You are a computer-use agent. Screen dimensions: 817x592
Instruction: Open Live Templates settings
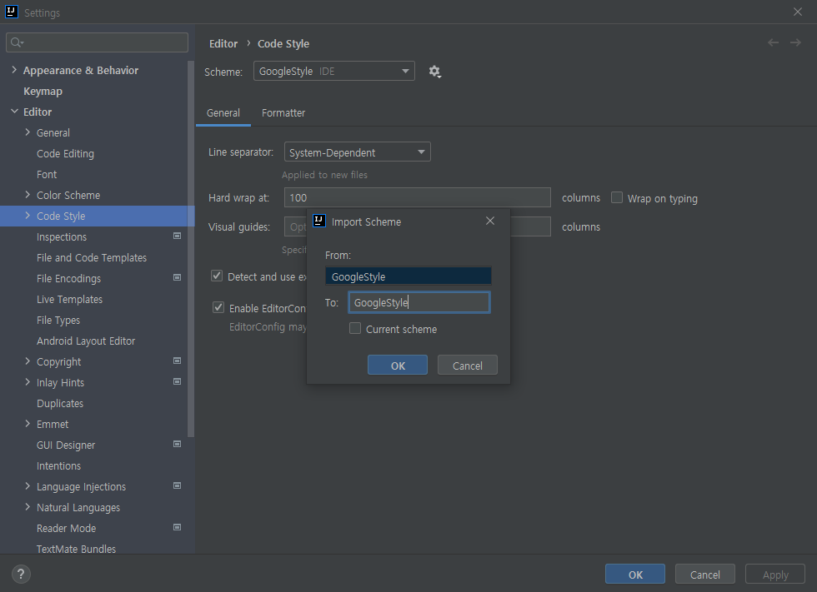69,299
